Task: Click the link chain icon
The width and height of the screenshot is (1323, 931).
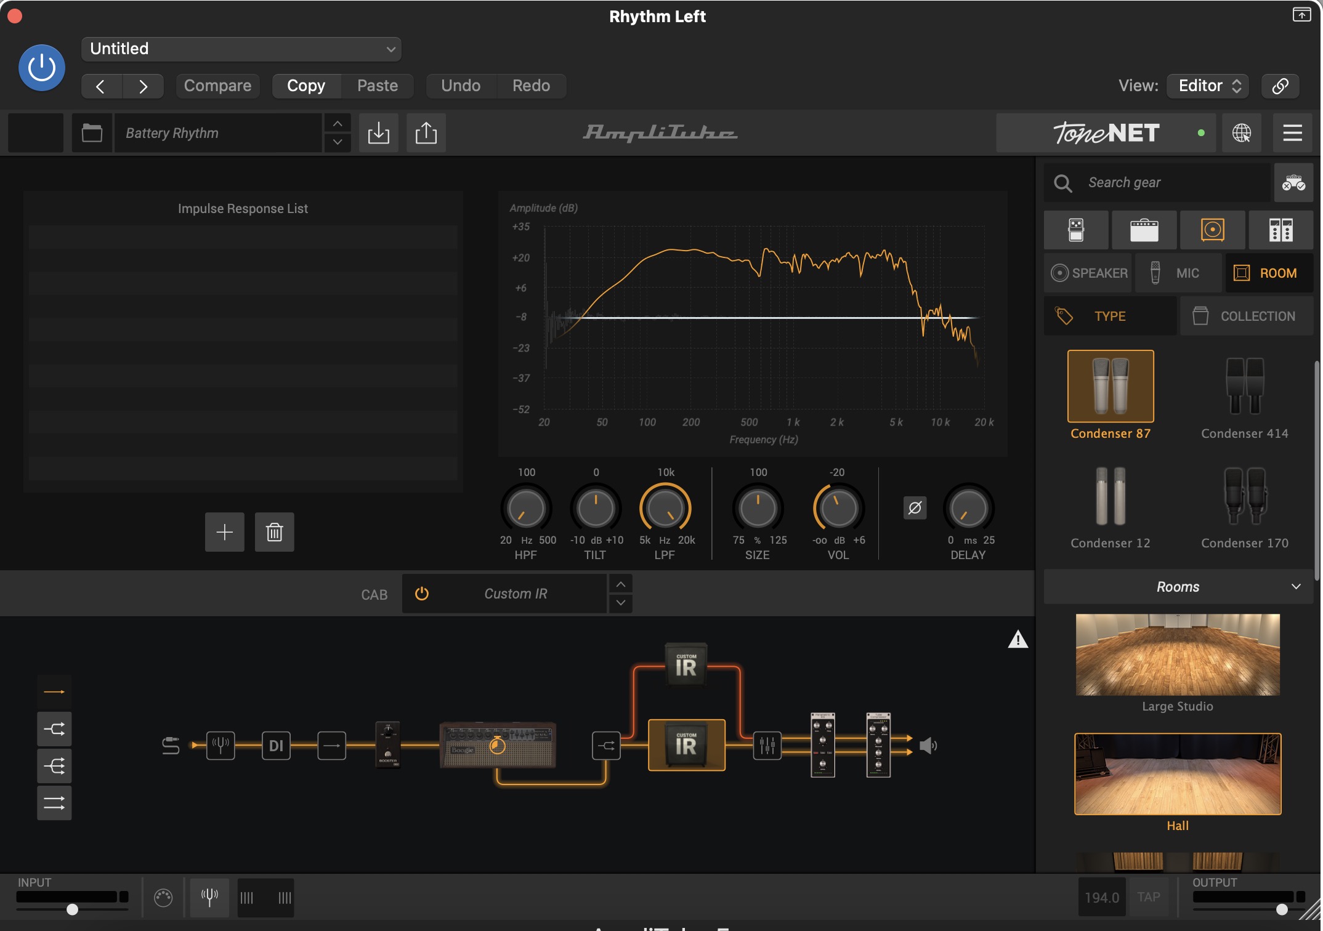Action: tap(1281, 86)
